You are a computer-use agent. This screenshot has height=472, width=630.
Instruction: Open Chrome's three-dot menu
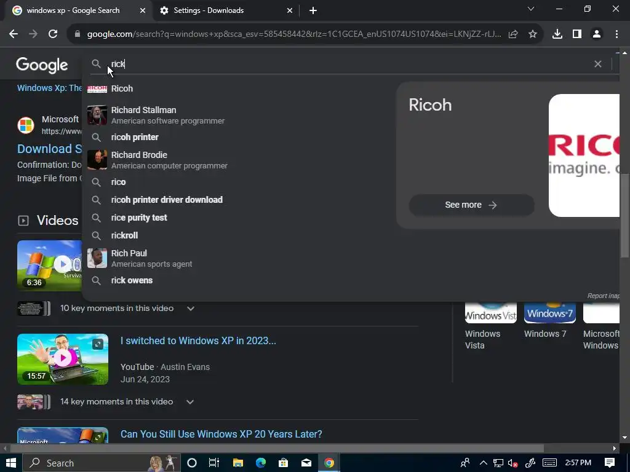pos(616,34)
